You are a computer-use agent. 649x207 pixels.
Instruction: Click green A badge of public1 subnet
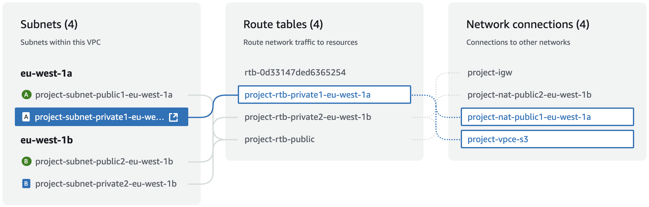(x=26, y=95)
